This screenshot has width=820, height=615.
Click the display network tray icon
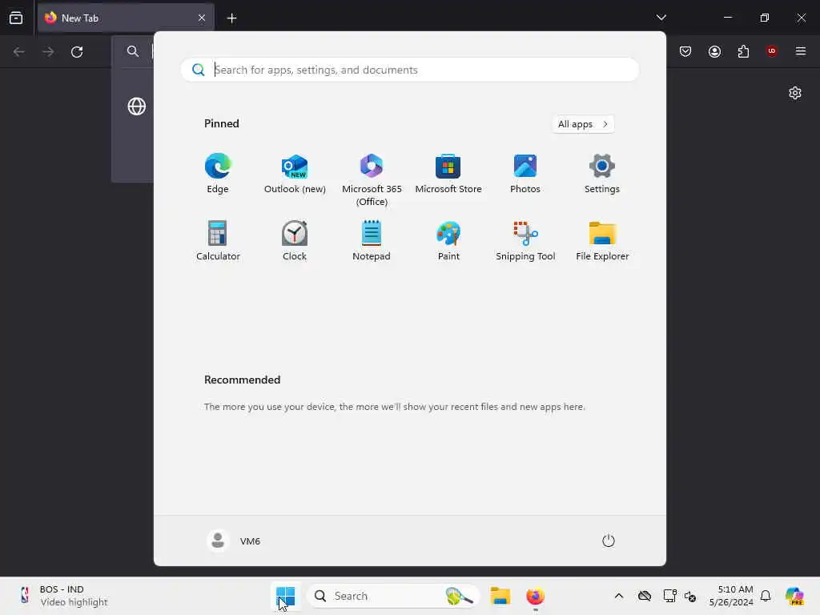click(x=669, y=596)
